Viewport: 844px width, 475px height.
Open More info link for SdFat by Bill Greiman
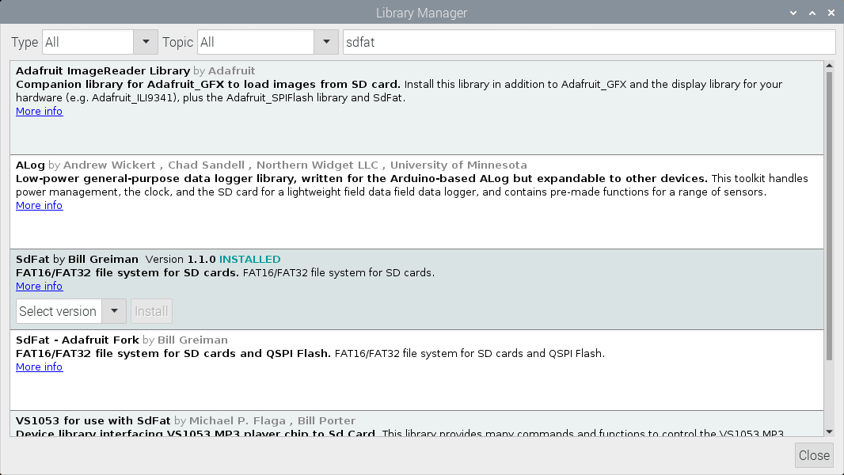pyautogui.click(x=40, y=286)
